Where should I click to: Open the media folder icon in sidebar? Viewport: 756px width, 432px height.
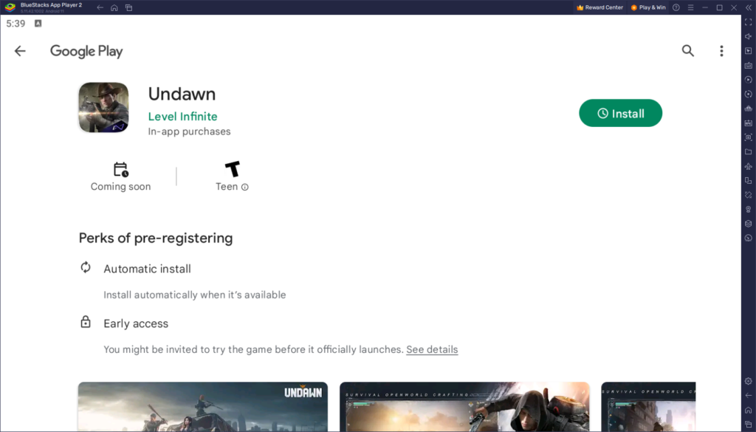click(748, 151)
